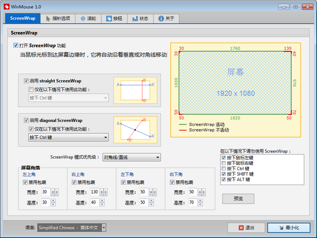Viewport: 317px width, 238px height.
Task: Click the WinMouse app icon in title bar
Action: (6, 6)
